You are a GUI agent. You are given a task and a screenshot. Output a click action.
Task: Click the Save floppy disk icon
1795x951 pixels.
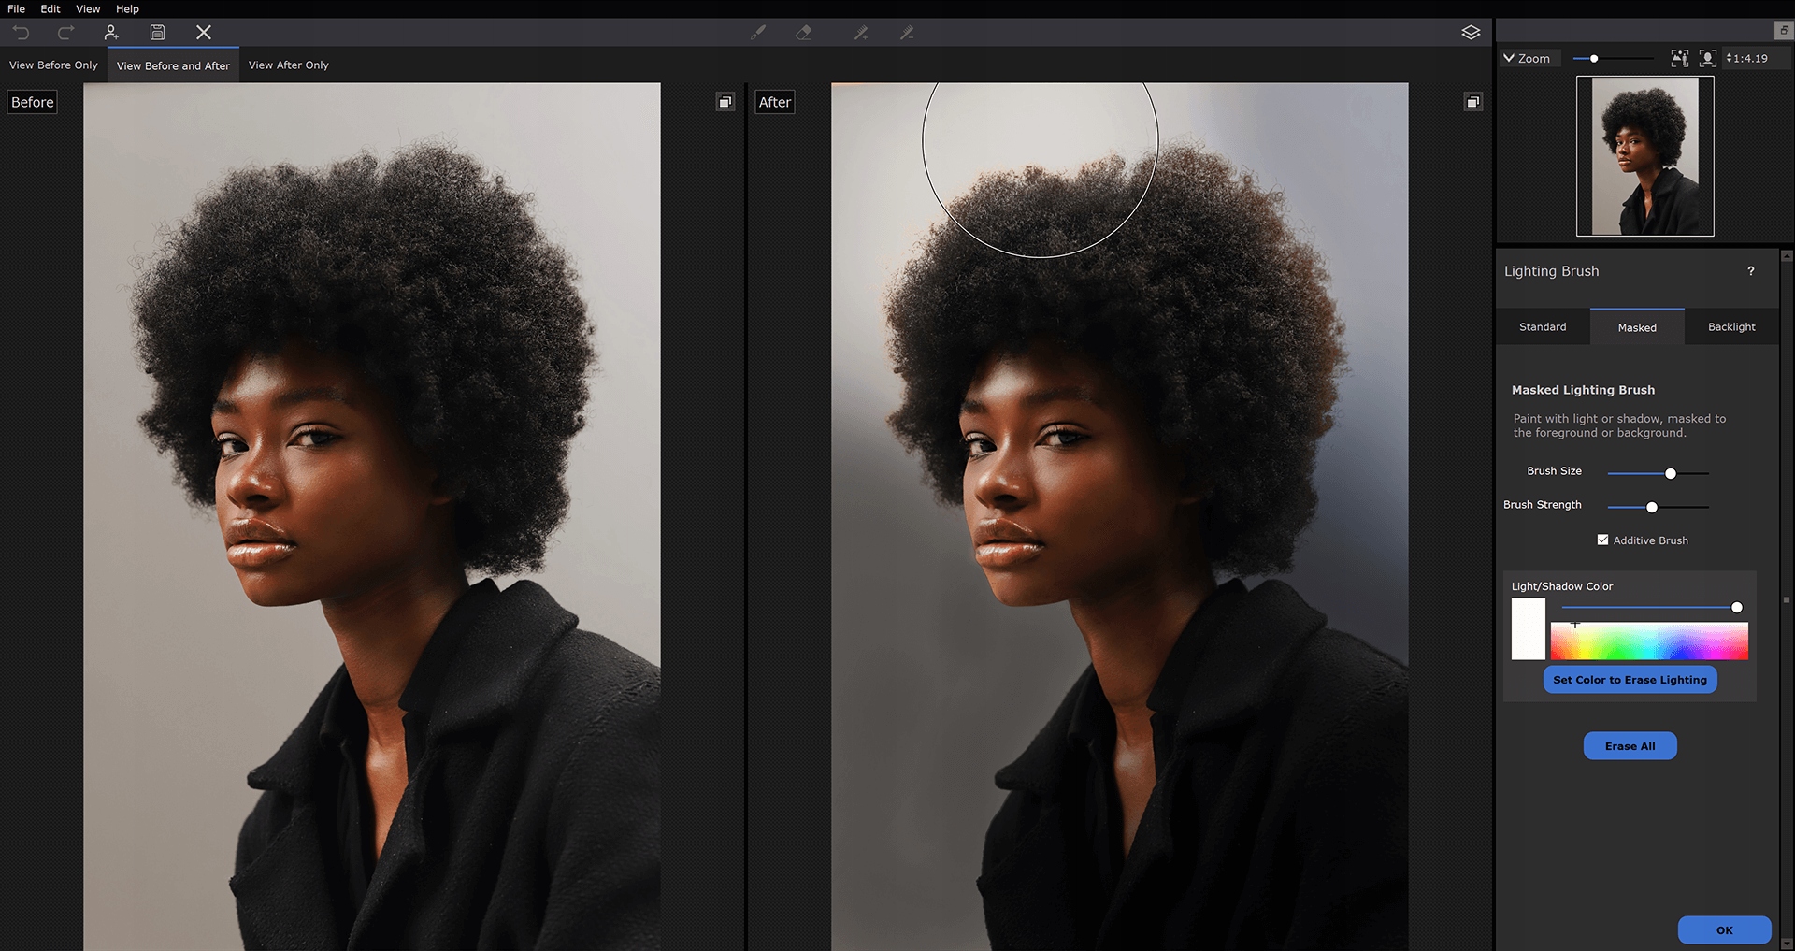tap(157, 33)
